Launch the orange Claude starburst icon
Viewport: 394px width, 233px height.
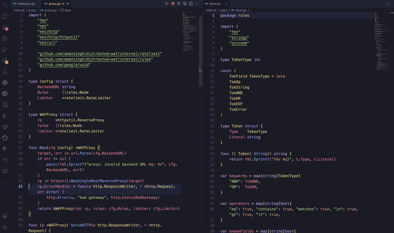(173, 4)
